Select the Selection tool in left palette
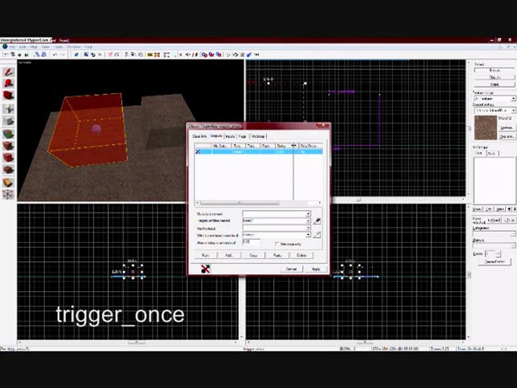The image size is (517, 388). (x=8, y=71)
